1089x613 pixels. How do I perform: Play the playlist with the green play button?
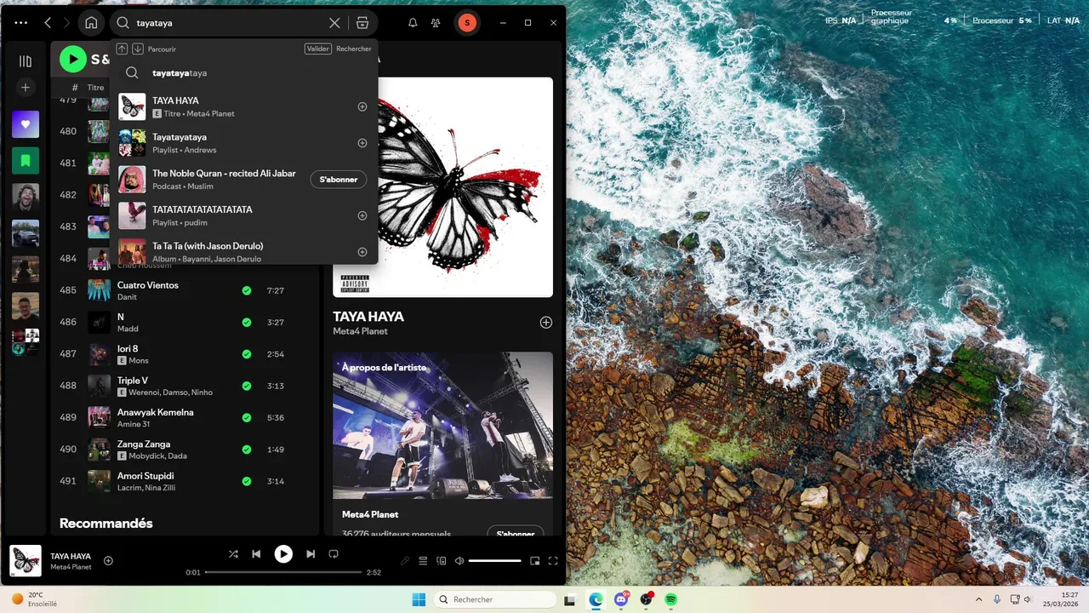(x=73, y=59)
